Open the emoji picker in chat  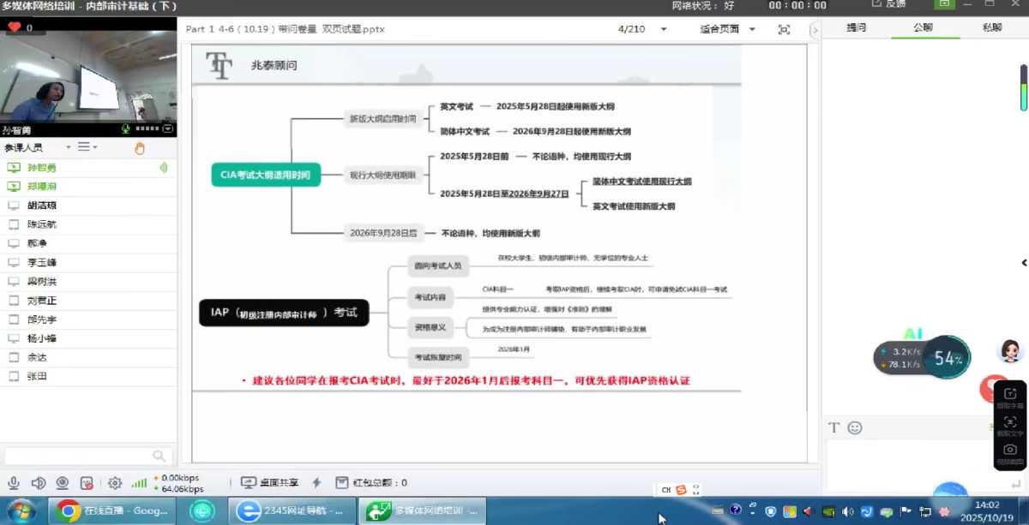click(x=855, y=427)
